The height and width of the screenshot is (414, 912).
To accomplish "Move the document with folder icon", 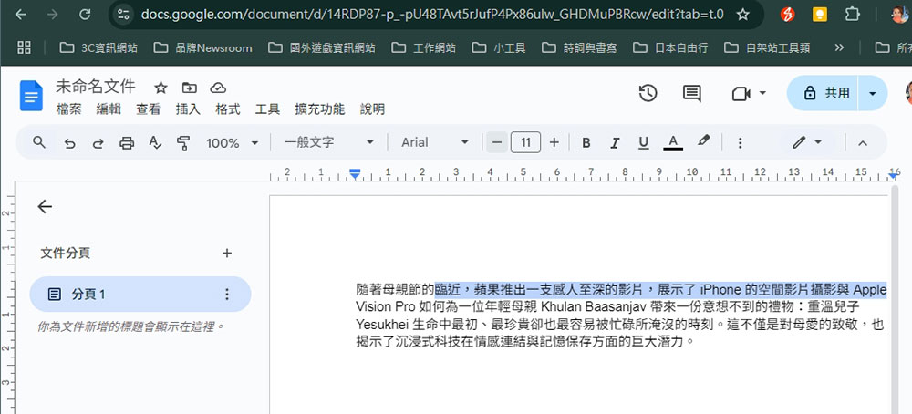I will (189, 88).
